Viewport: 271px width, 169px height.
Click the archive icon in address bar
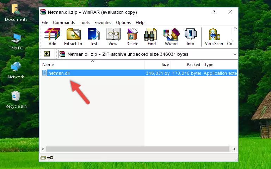pyautogui.click(x=62, y=54)
